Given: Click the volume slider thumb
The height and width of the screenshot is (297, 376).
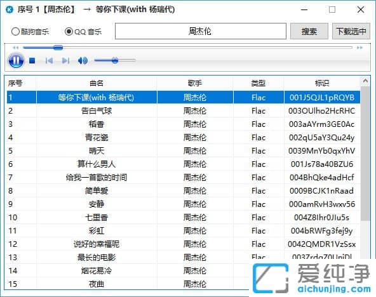Looking at the screenshot, I should pyautogui.click(x=115, y=60).
